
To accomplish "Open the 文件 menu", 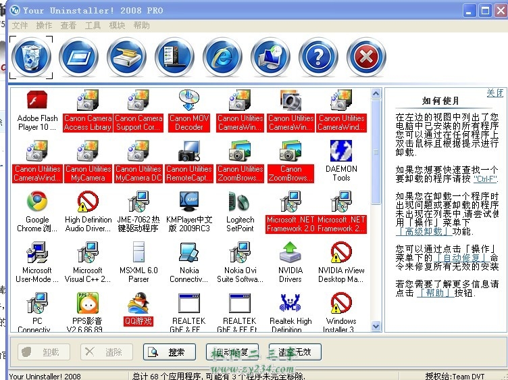I will [x=20, y=25].
